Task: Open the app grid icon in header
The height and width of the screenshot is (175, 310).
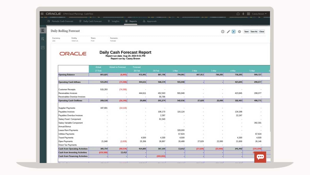Action: click(248, 14)
